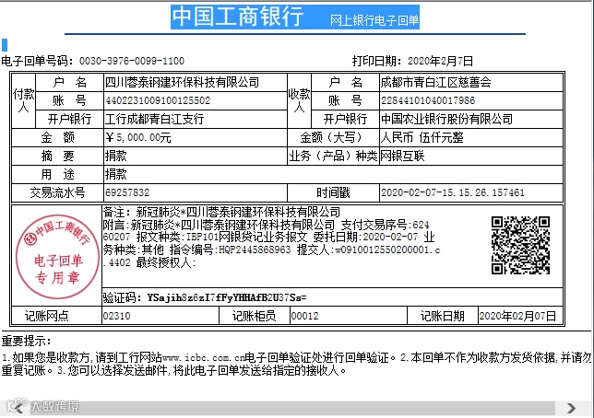Click the 交易流水号 label cell
Image resolution: width=594 pixels, height=418 pixels.
click(x=57, y=193)
